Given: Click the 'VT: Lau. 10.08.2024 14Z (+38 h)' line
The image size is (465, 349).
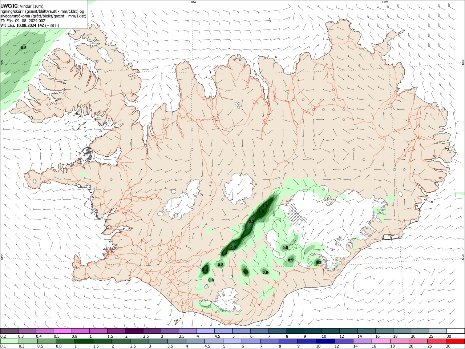Looking at the screenshot, I should [30, 25].
